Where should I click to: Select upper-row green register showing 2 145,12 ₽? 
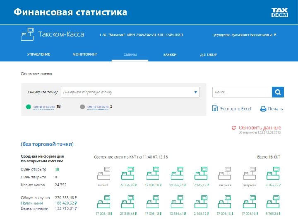[201, 173]
